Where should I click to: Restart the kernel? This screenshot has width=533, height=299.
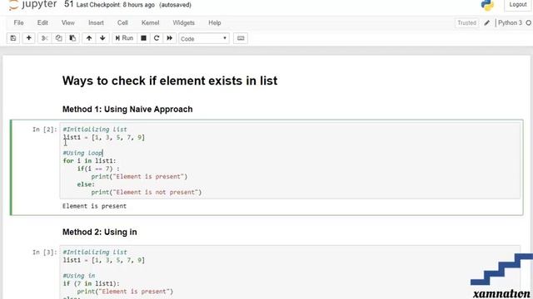click(157, 38)
